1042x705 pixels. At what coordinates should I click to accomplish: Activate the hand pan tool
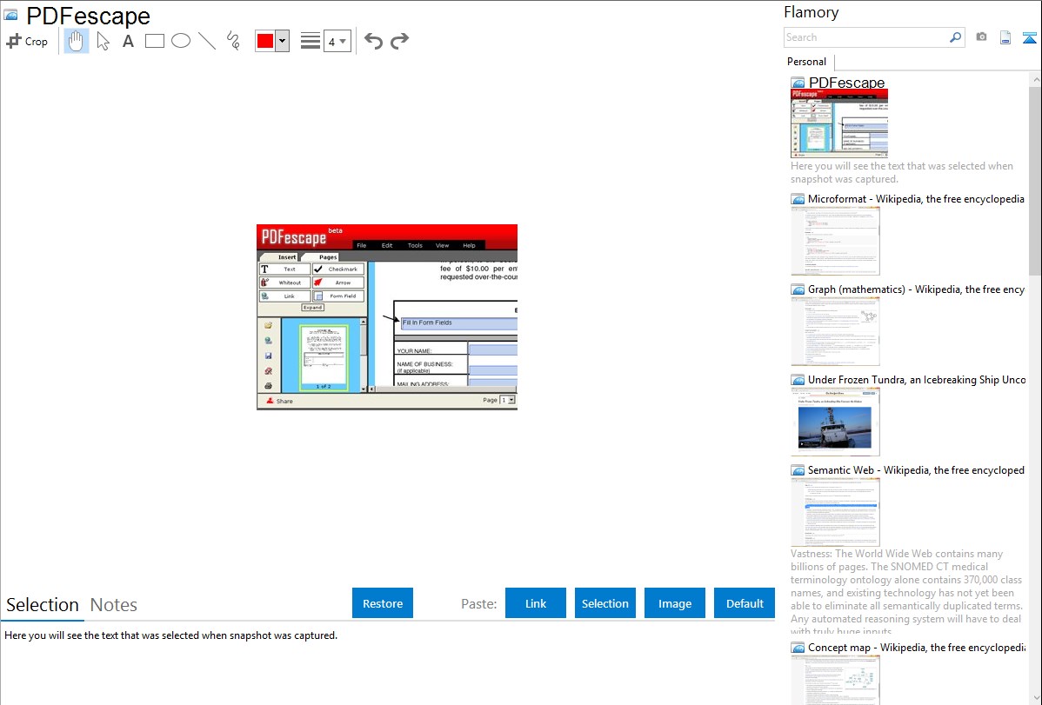76,41
